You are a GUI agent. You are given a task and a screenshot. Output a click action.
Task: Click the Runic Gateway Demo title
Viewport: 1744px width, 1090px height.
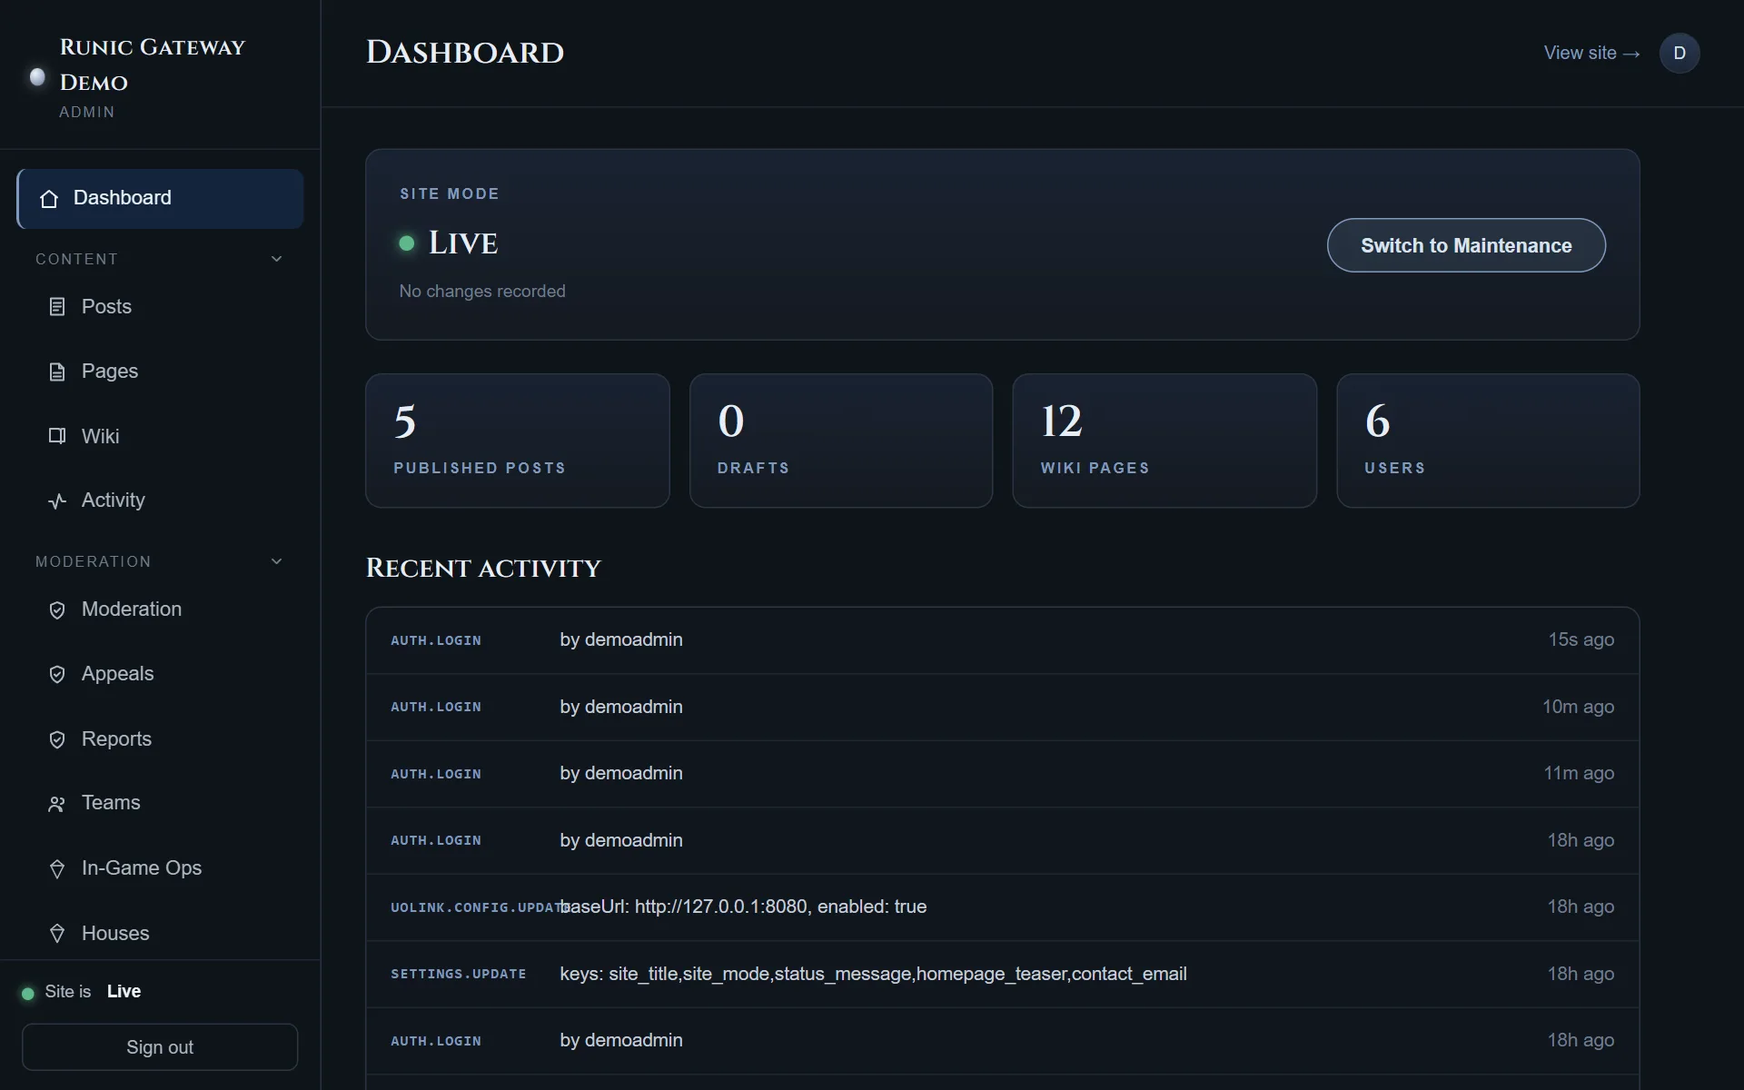tap(153, 64)
